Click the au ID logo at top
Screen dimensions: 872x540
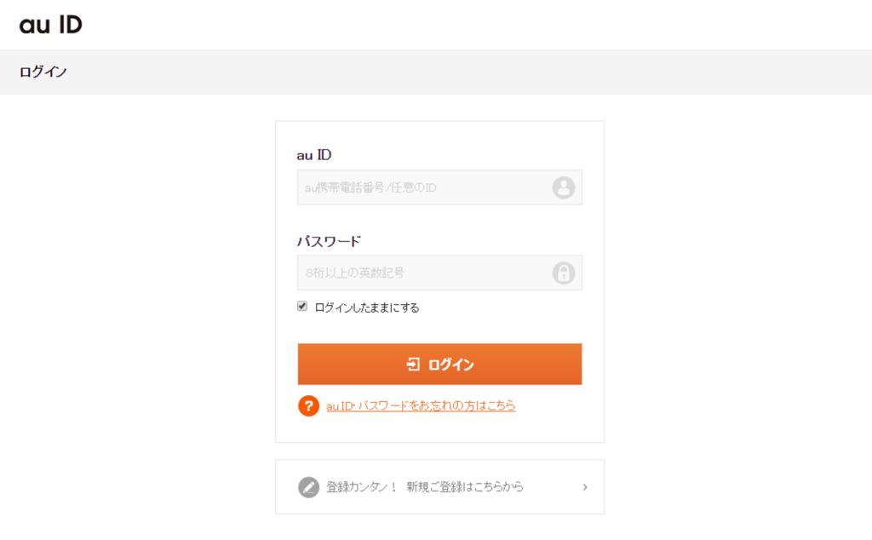tap(50, 25)
